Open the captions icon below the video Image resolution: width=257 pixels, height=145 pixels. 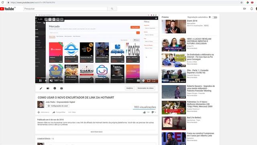click(61, 88)
